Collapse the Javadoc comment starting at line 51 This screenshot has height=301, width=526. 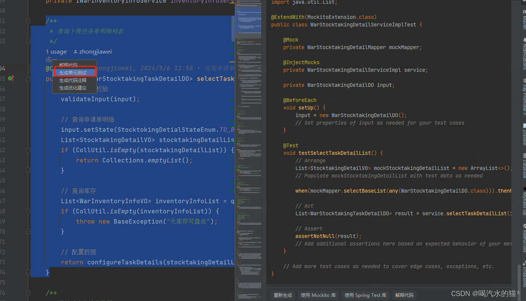[28, 21]
